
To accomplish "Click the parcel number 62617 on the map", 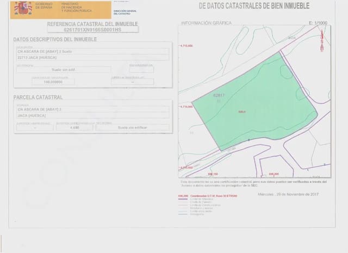I will (219, 95).
